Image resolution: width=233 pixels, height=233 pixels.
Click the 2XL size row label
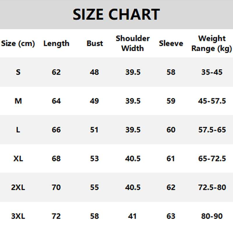click(x=18, y=187)
